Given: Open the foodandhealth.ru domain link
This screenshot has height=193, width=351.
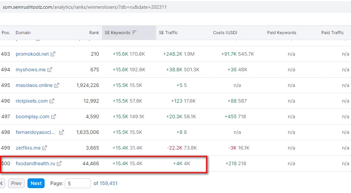Looking at the screenshot, I should [35, 163].
